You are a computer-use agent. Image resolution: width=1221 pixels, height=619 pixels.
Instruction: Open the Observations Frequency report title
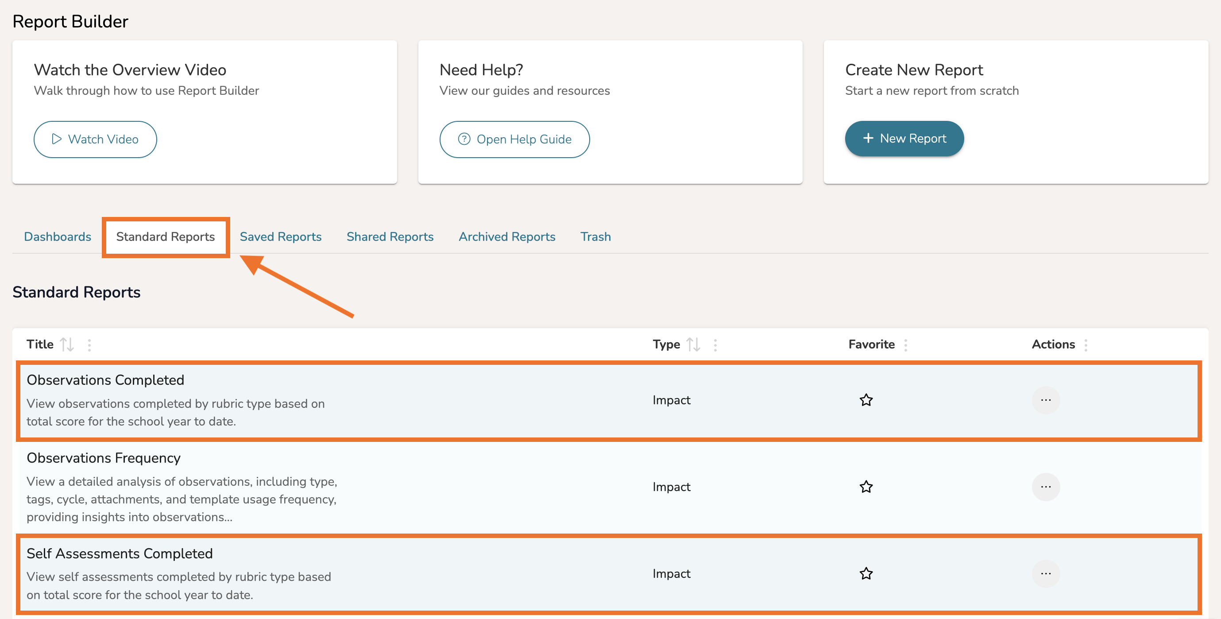tap(103, 458)
